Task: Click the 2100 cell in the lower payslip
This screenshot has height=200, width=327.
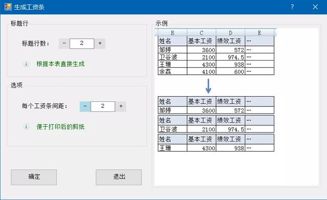Action: (x=201, y=129)
